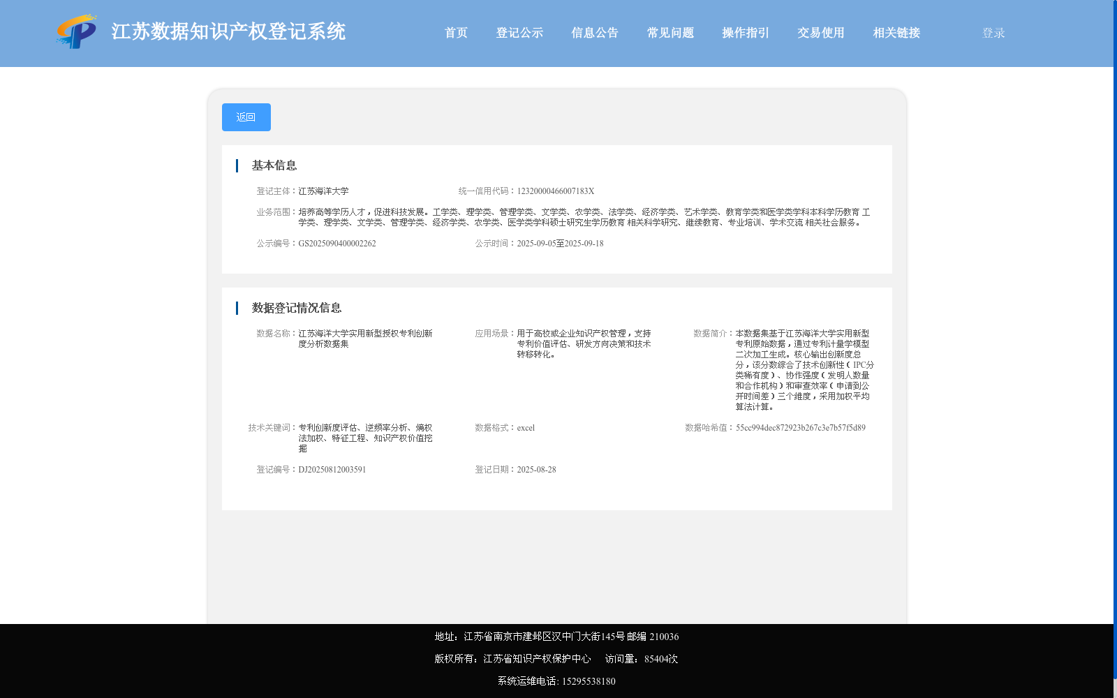1117x698 pixels.
Task: Select 常见问题 in the top navigation
Action: click(670, 33)
